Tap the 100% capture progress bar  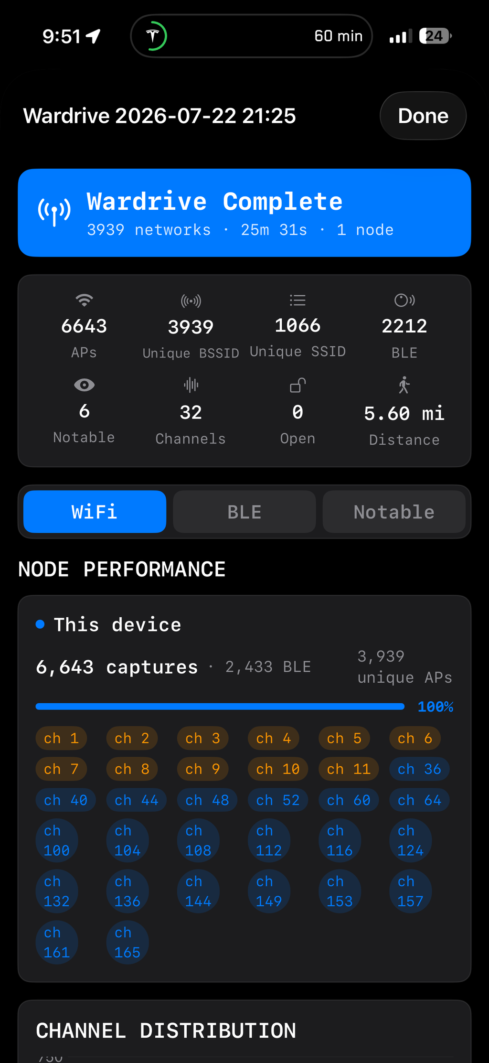coord(220,707)
